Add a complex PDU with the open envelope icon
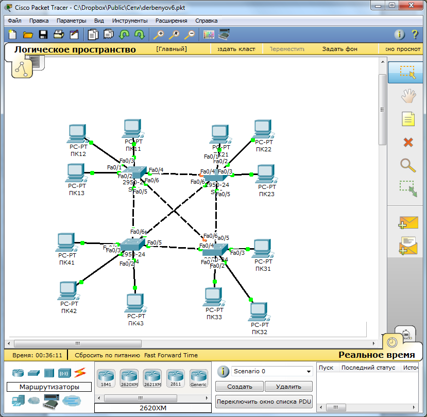 pyautogui.click(x=407, y=246)
